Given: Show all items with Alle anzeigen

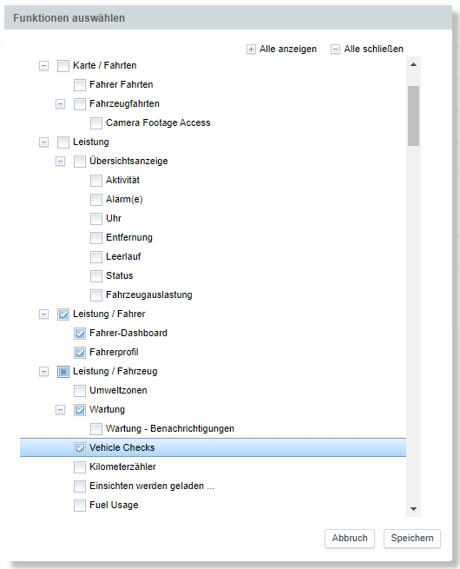Looking at the screenshot, I should click(288, 49).
